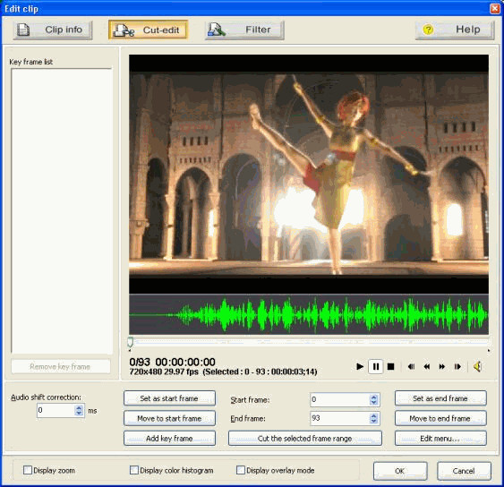
Task: Click the Cut the selected frame range button
Action: click(x=305, y=438)
